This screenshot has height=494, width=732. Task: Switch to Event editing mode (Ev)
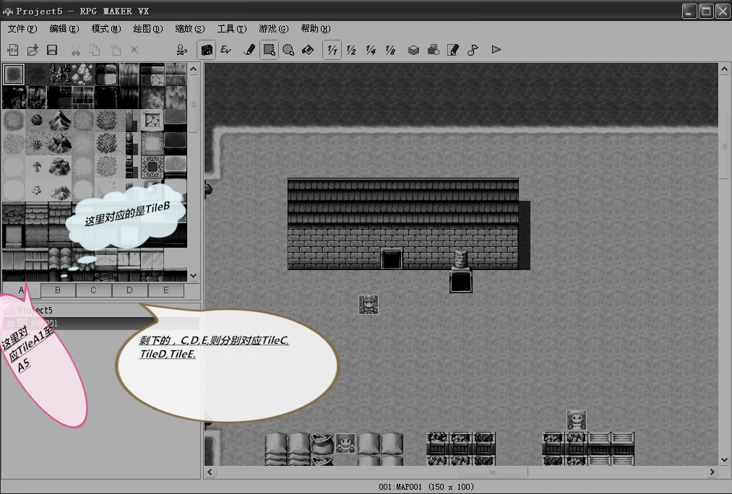click(x=226, y=50)
